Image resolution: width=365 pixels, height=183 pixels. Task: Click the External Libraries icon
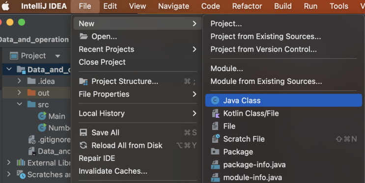(21, 162)
